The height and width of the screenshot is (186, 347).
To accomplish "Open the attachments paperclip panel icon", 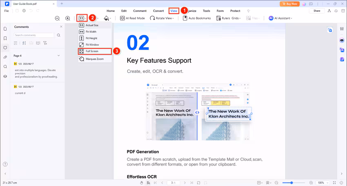I will [x=5, y=57].
